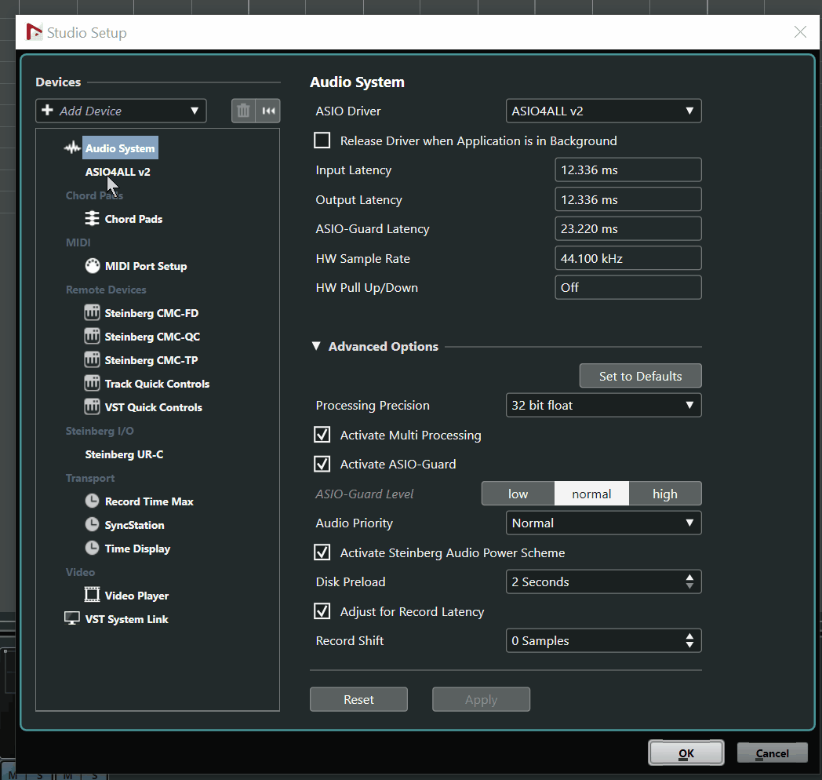The image size is (822, 780).
Task: Select Chord Pads device entry
Action: click(x=133, y=219)
